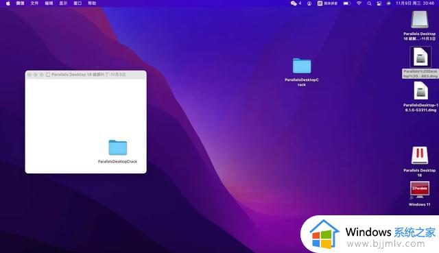Check the battery status icon
439x253 pixels.
point(346,3)
